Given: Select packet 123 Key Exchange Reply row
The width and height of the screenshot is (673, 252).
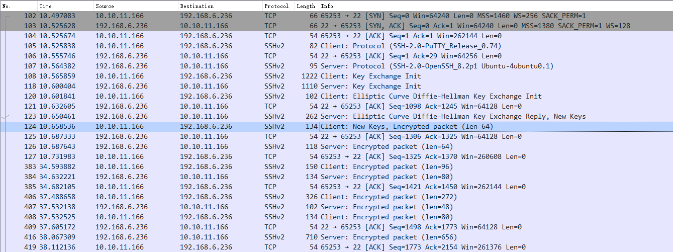Looking at the screenshot, I should point(336,116).
